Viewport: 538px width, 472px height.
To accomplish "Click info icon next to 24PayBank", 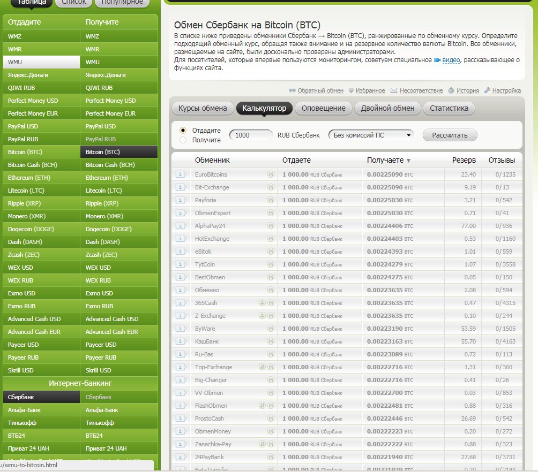I will coord(181,457).
